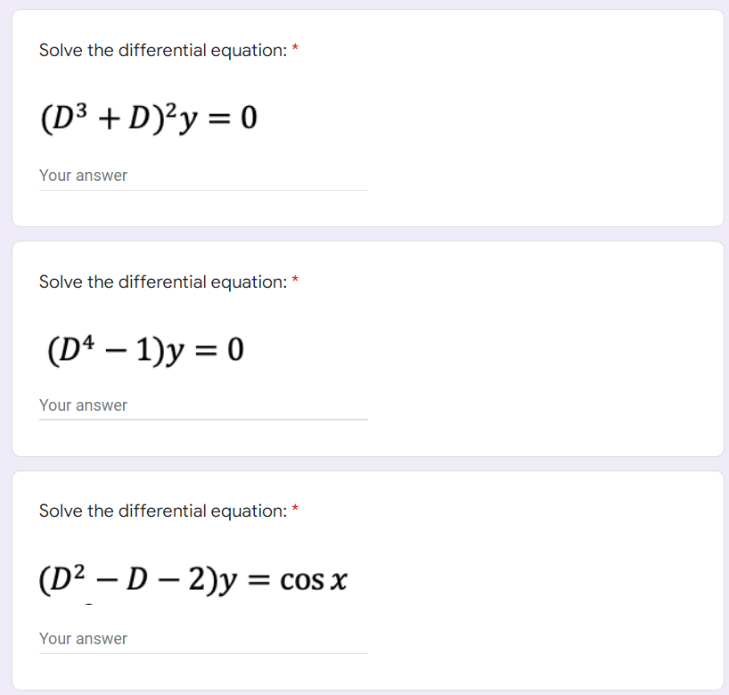729x695 pixels.
Task: Click the answer field for (D⁴−1)y=0
Action: click(203, 405)
